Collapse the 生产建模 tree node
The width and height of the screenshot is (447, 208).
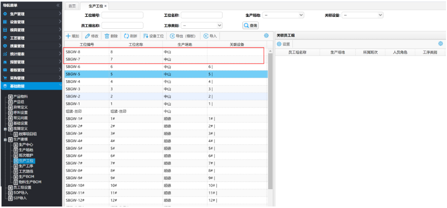[5, 139]
